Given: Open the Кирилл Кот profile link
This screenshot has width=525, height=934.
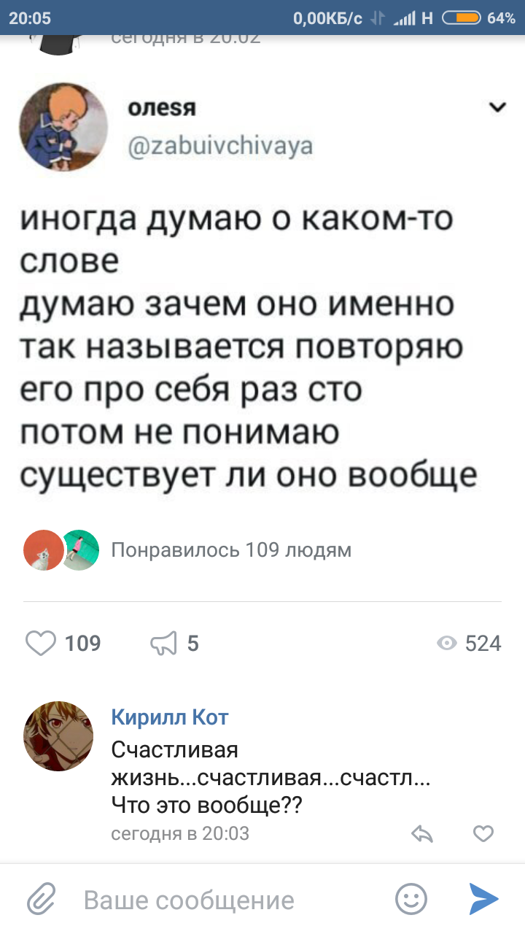Looking at the screenshot, I should click(x=169, y=717).
